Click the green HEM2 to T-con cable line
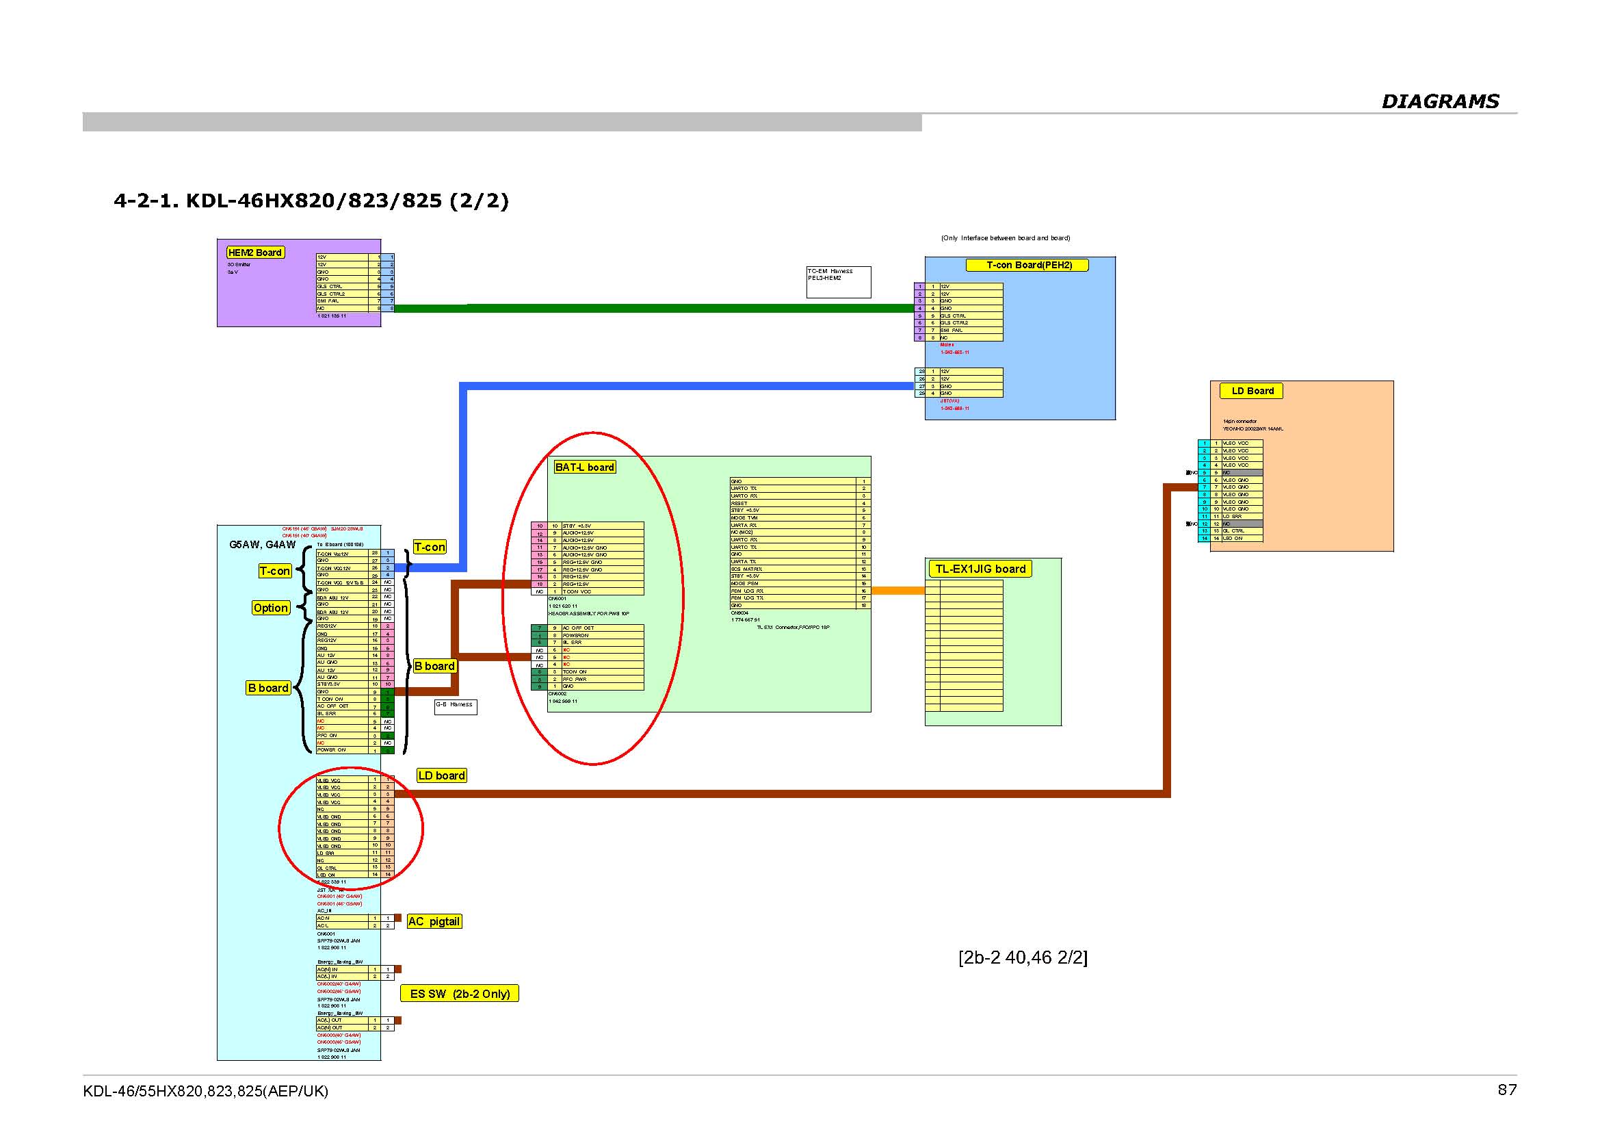Viewport: 1600px width, 1132px height. [627, 308]
